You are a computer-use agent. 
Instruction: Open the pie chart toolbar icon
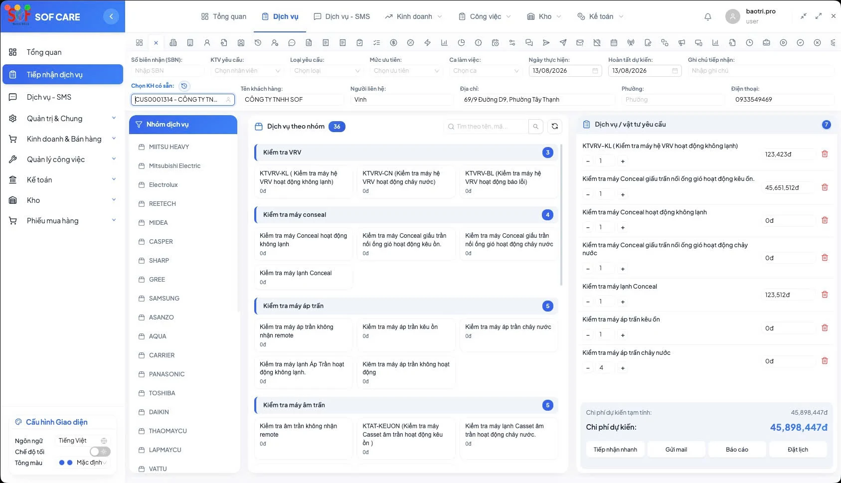(x=461, y=43)
